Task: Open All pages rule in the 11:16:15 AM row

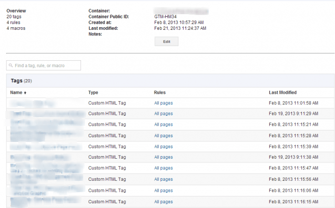Action: click(164, 202)
